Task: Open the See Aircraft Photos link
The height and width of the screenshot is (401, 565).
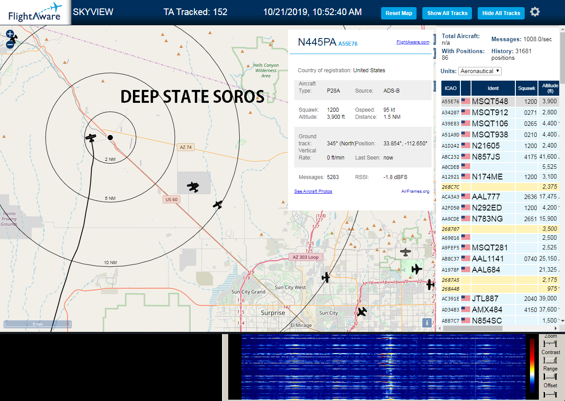Action: coord(313,191)
